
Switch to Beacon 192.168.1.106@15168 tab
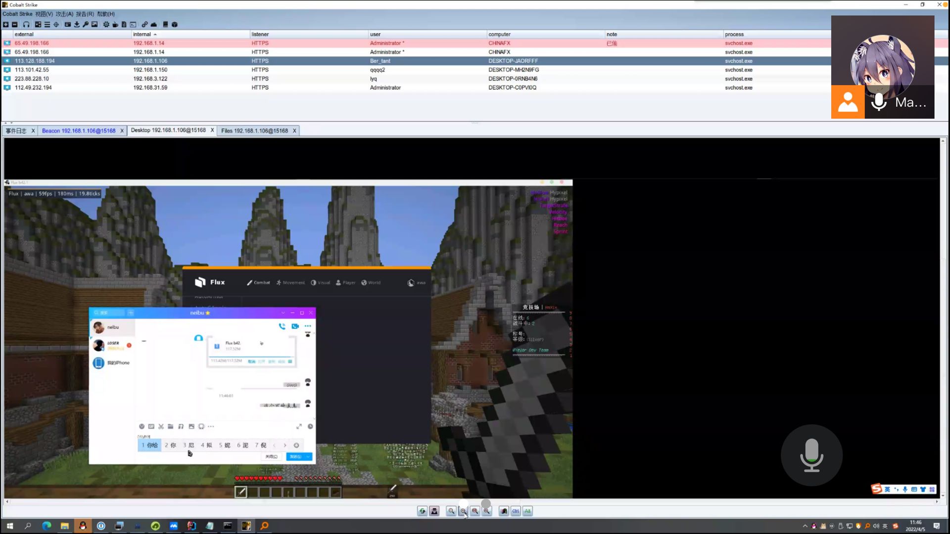pyautogui.click(x=79, y=131)
